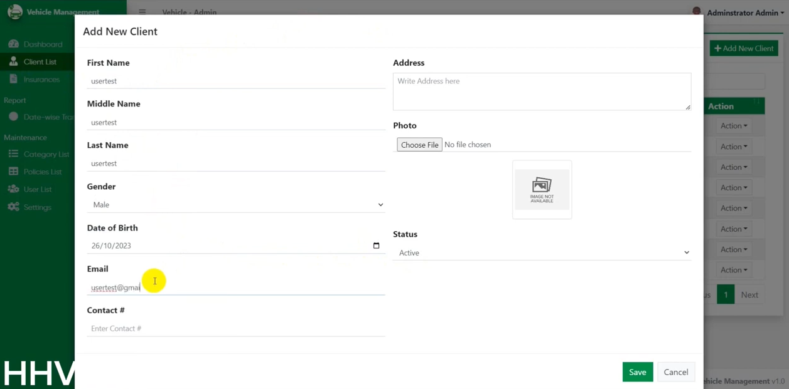Click the Address text area
The width and height of the screenshot is (789, 389).
pos(542,91)
